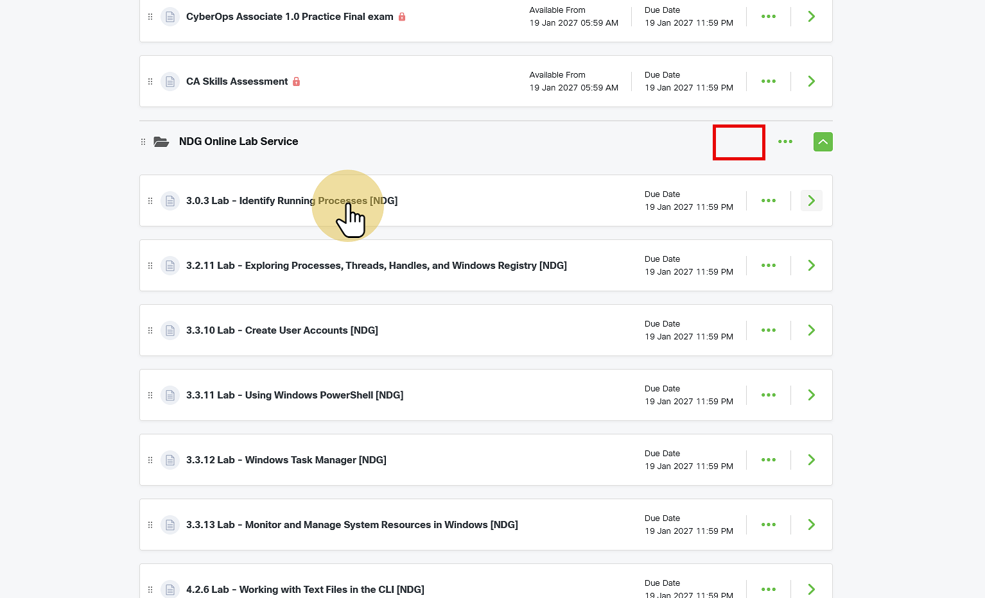This screenshot has width=985, height=598.
Task: Click the document icon of 3.3.11 Lab PowerShell
Action: [x=170, y=395]
